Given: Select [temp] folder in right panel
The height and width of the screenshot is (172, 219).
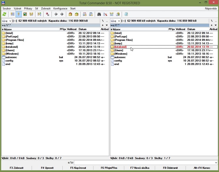Looking at the screenshot, I should (164, 44).
